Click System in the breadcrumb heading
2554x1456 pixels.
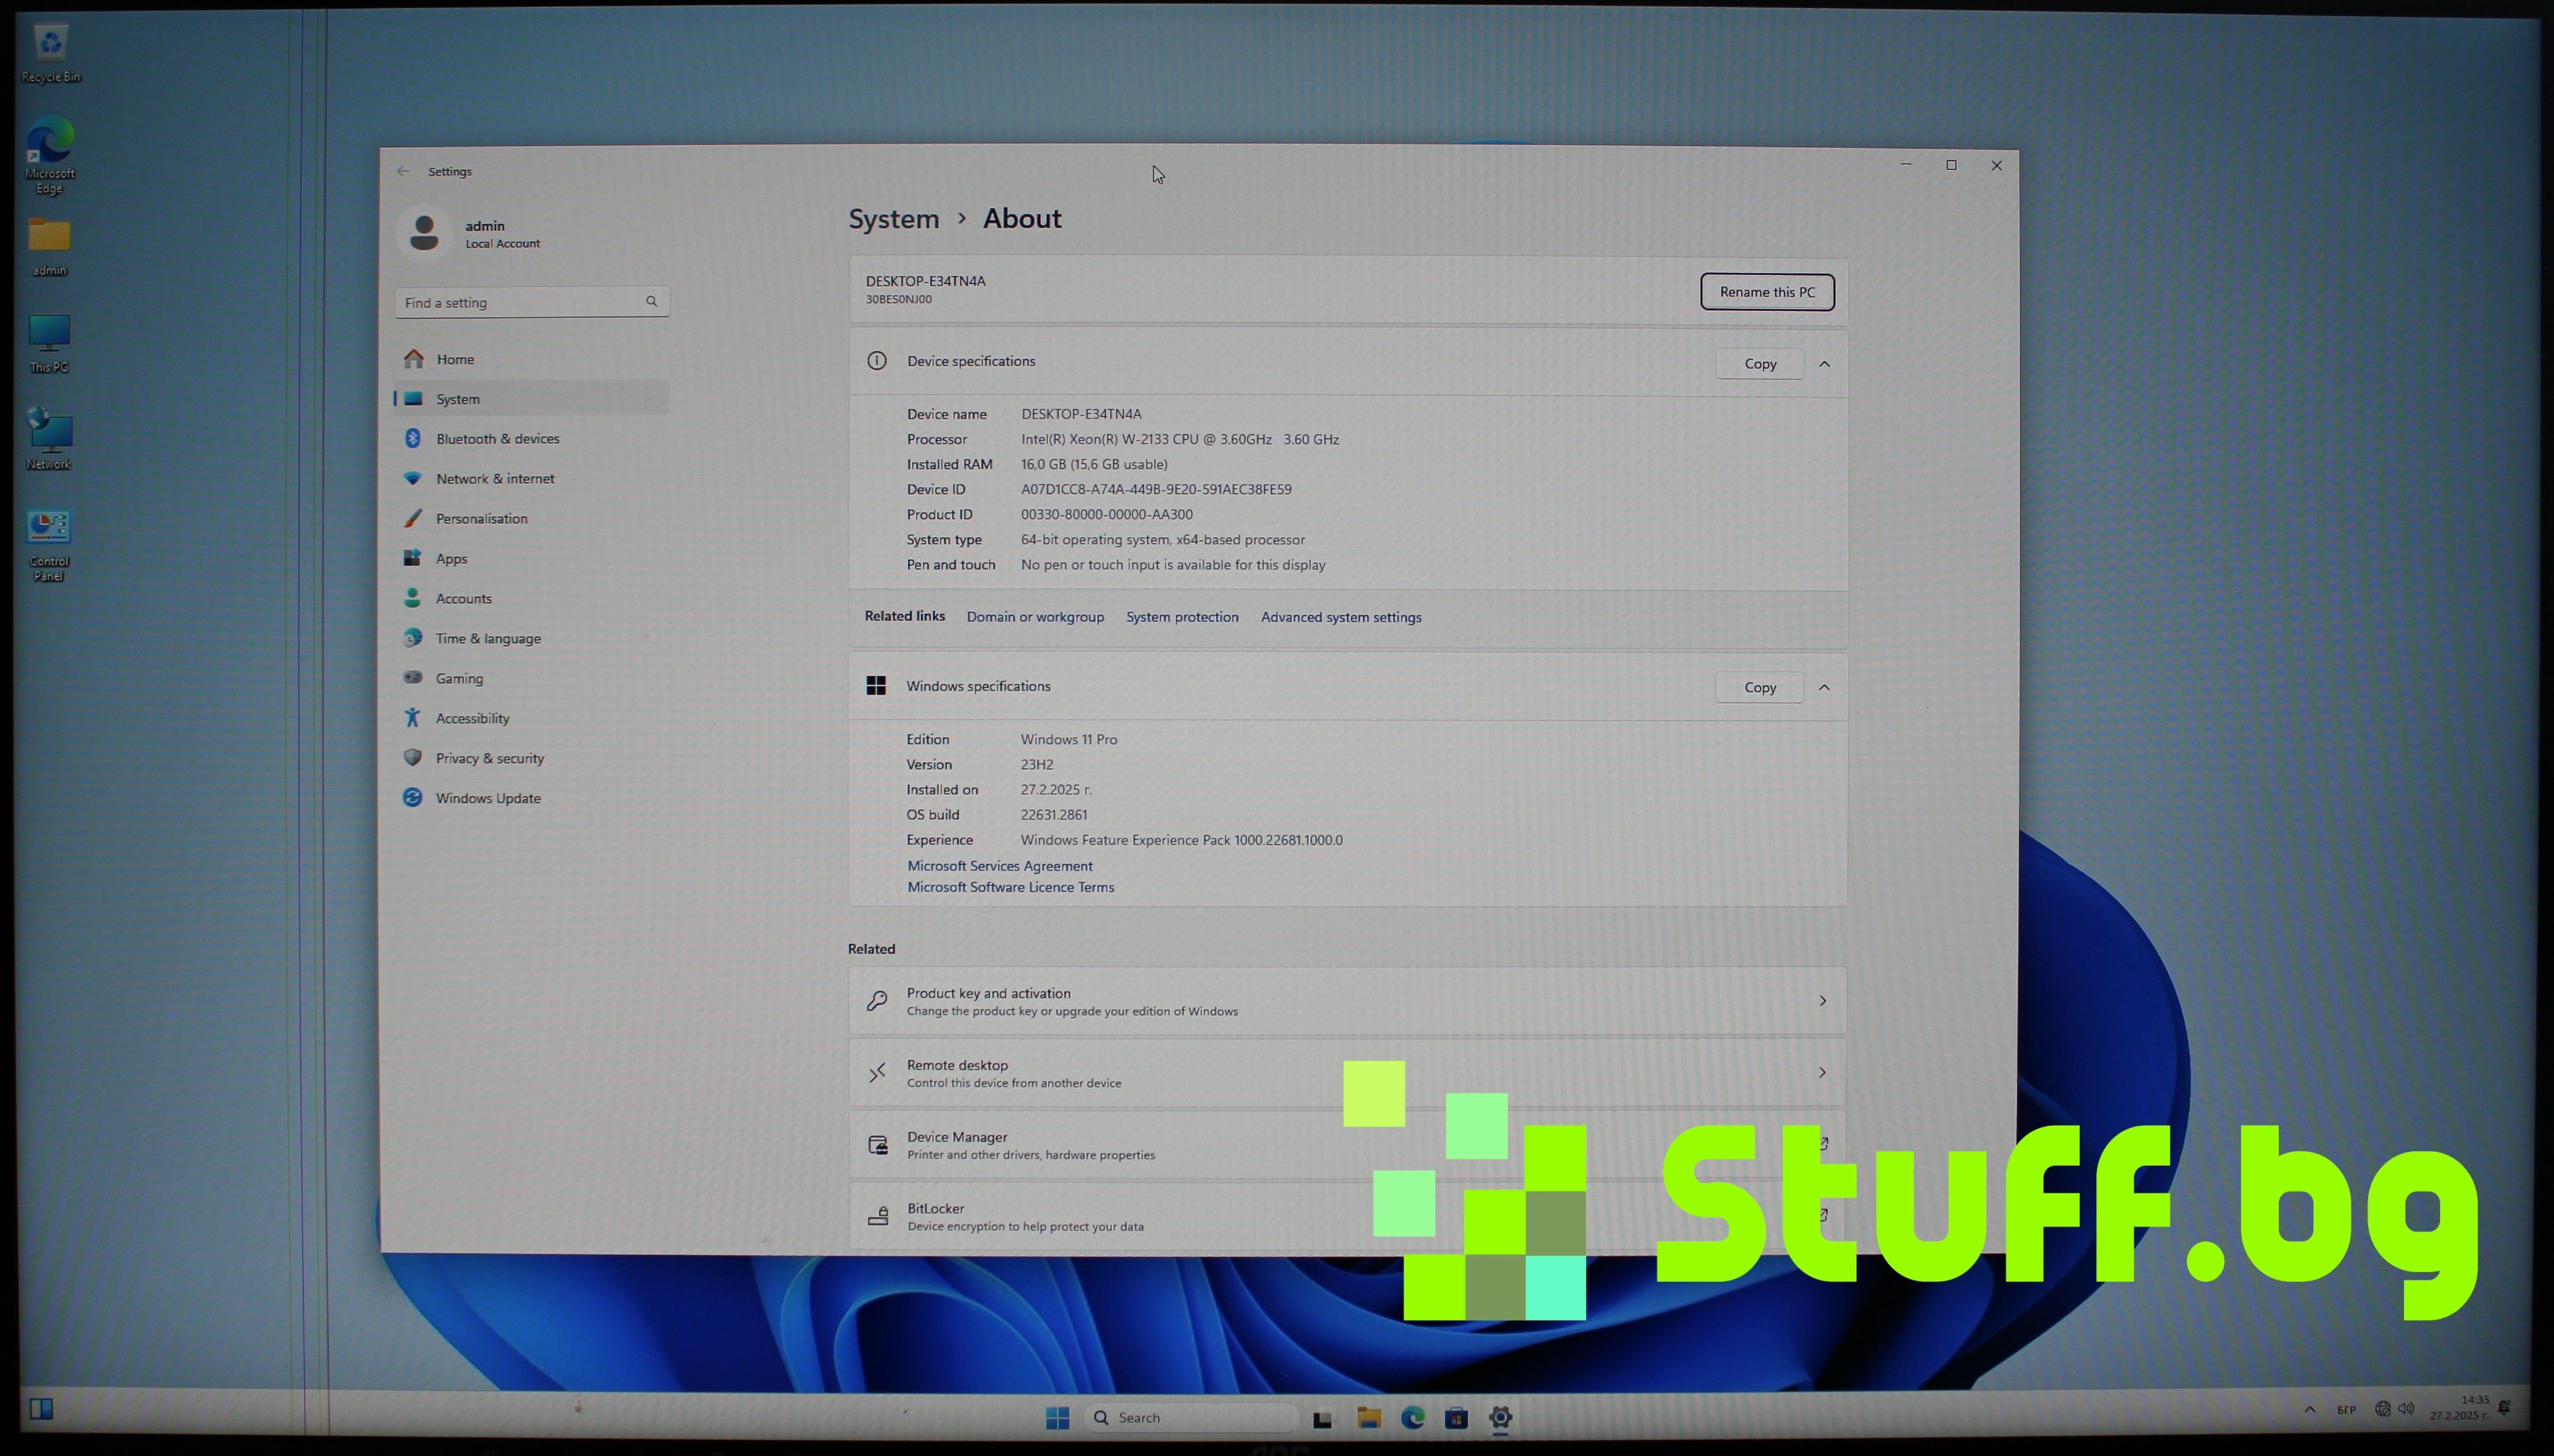tap(893, 219)
